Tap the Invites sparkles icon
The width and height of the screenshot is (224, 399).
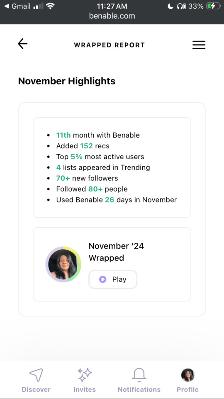coord(85,375)
